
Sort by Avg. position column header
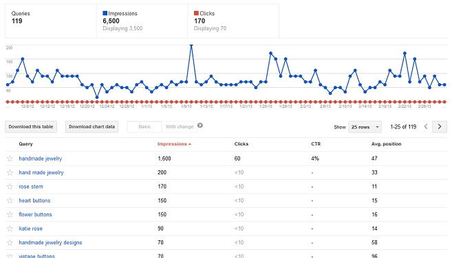[x=386, y=144]
